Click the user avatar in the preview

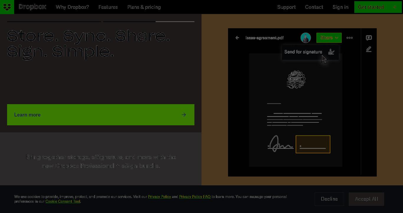pos(306,38)
